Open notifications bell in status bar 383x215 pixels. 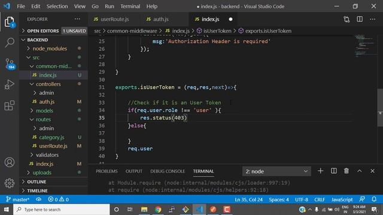374,199
